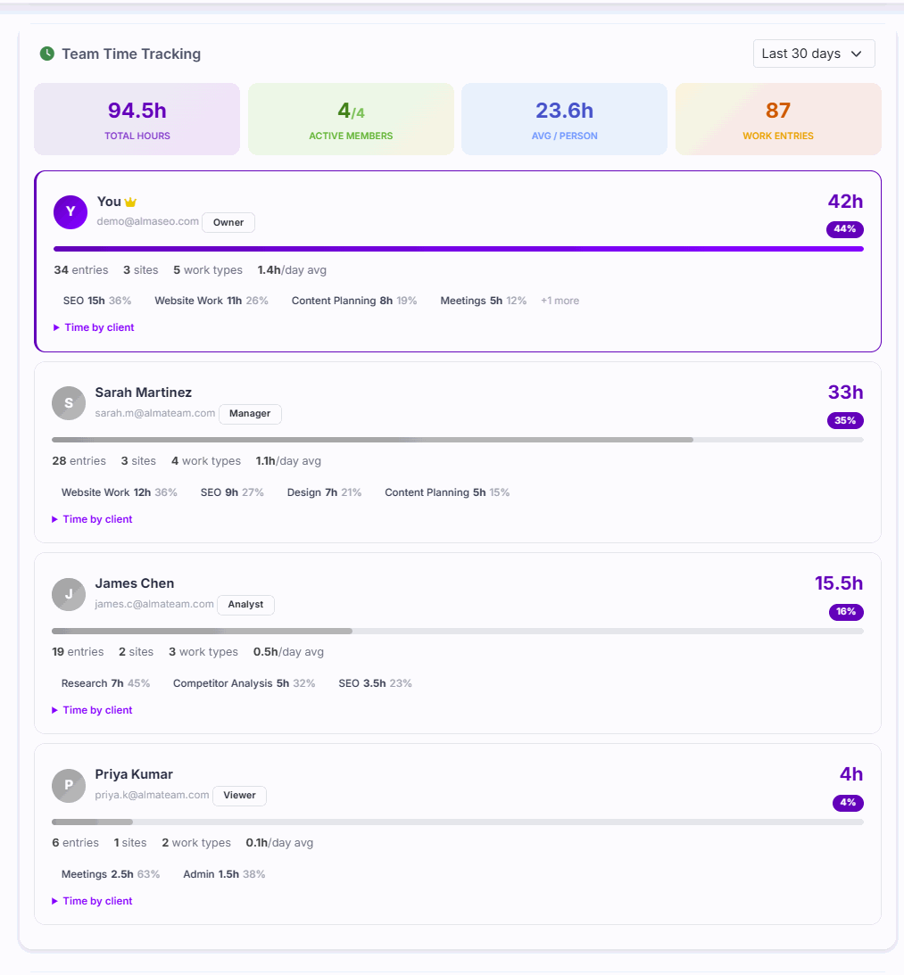Click the Active Members card

tap(351, 119)
